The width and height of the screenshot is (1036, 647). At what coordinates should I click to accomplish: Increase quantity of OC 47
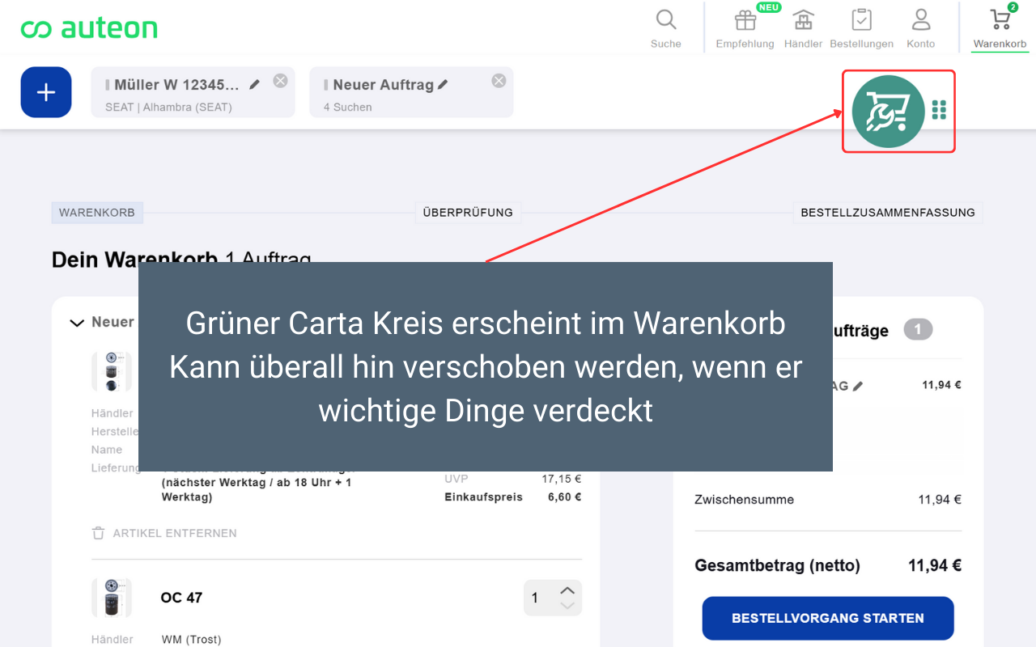tap(567, 590)
